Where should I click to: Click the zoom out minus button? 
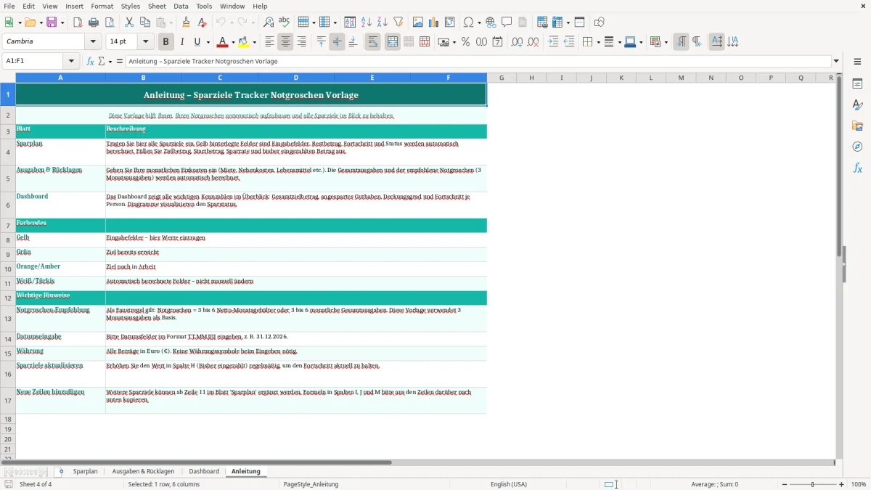(x=783, y=484)
